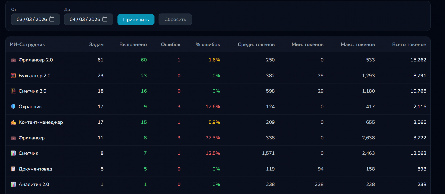The image size is (445, 194).
Task: Click the icon next to Сметчик 2.0
Action: (x=13, y=91)
